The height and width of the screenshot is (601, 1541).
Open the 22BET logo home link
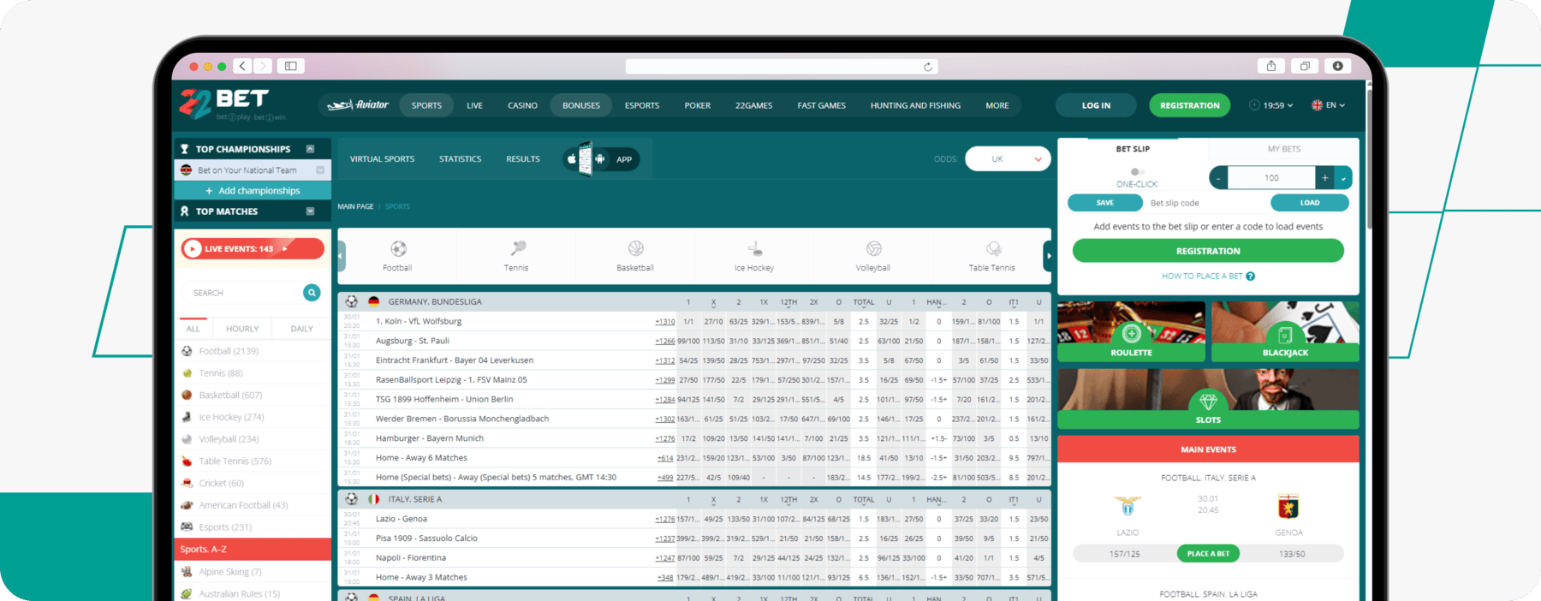[x=232, y=104]
